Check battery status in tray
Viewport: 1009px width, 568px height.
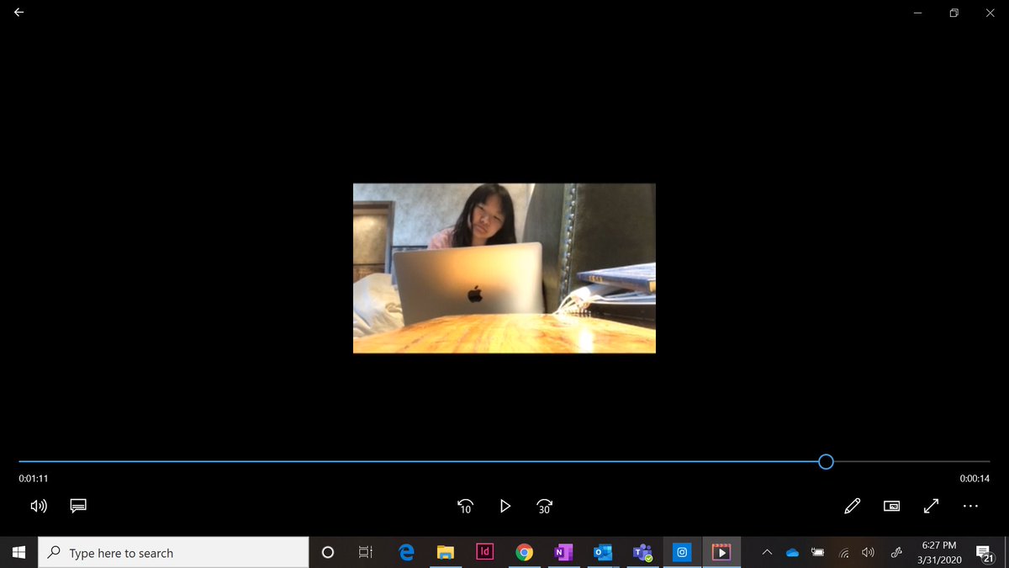pyautogui.click(x=817, y=553)
